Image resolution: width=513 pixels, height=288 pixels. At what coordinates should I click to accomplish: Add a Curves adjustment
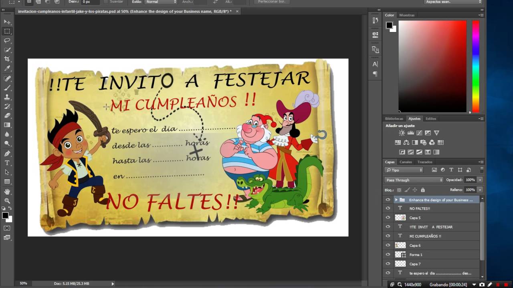[419, 133]
